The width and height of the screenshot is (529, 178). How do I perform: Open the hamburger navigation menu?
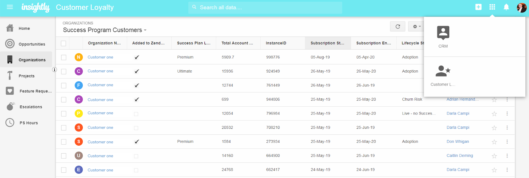10,7
